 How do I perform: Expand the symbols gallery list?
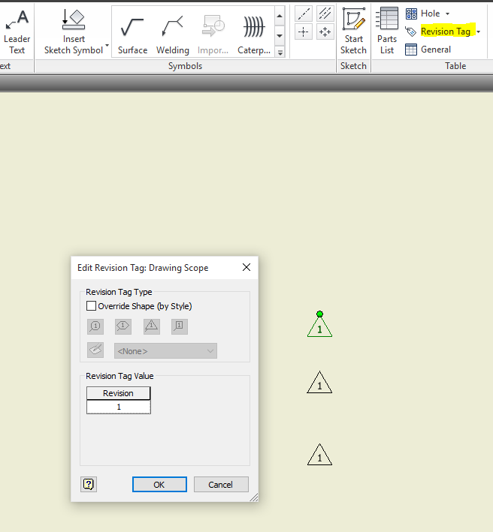(x=280, y=53)
